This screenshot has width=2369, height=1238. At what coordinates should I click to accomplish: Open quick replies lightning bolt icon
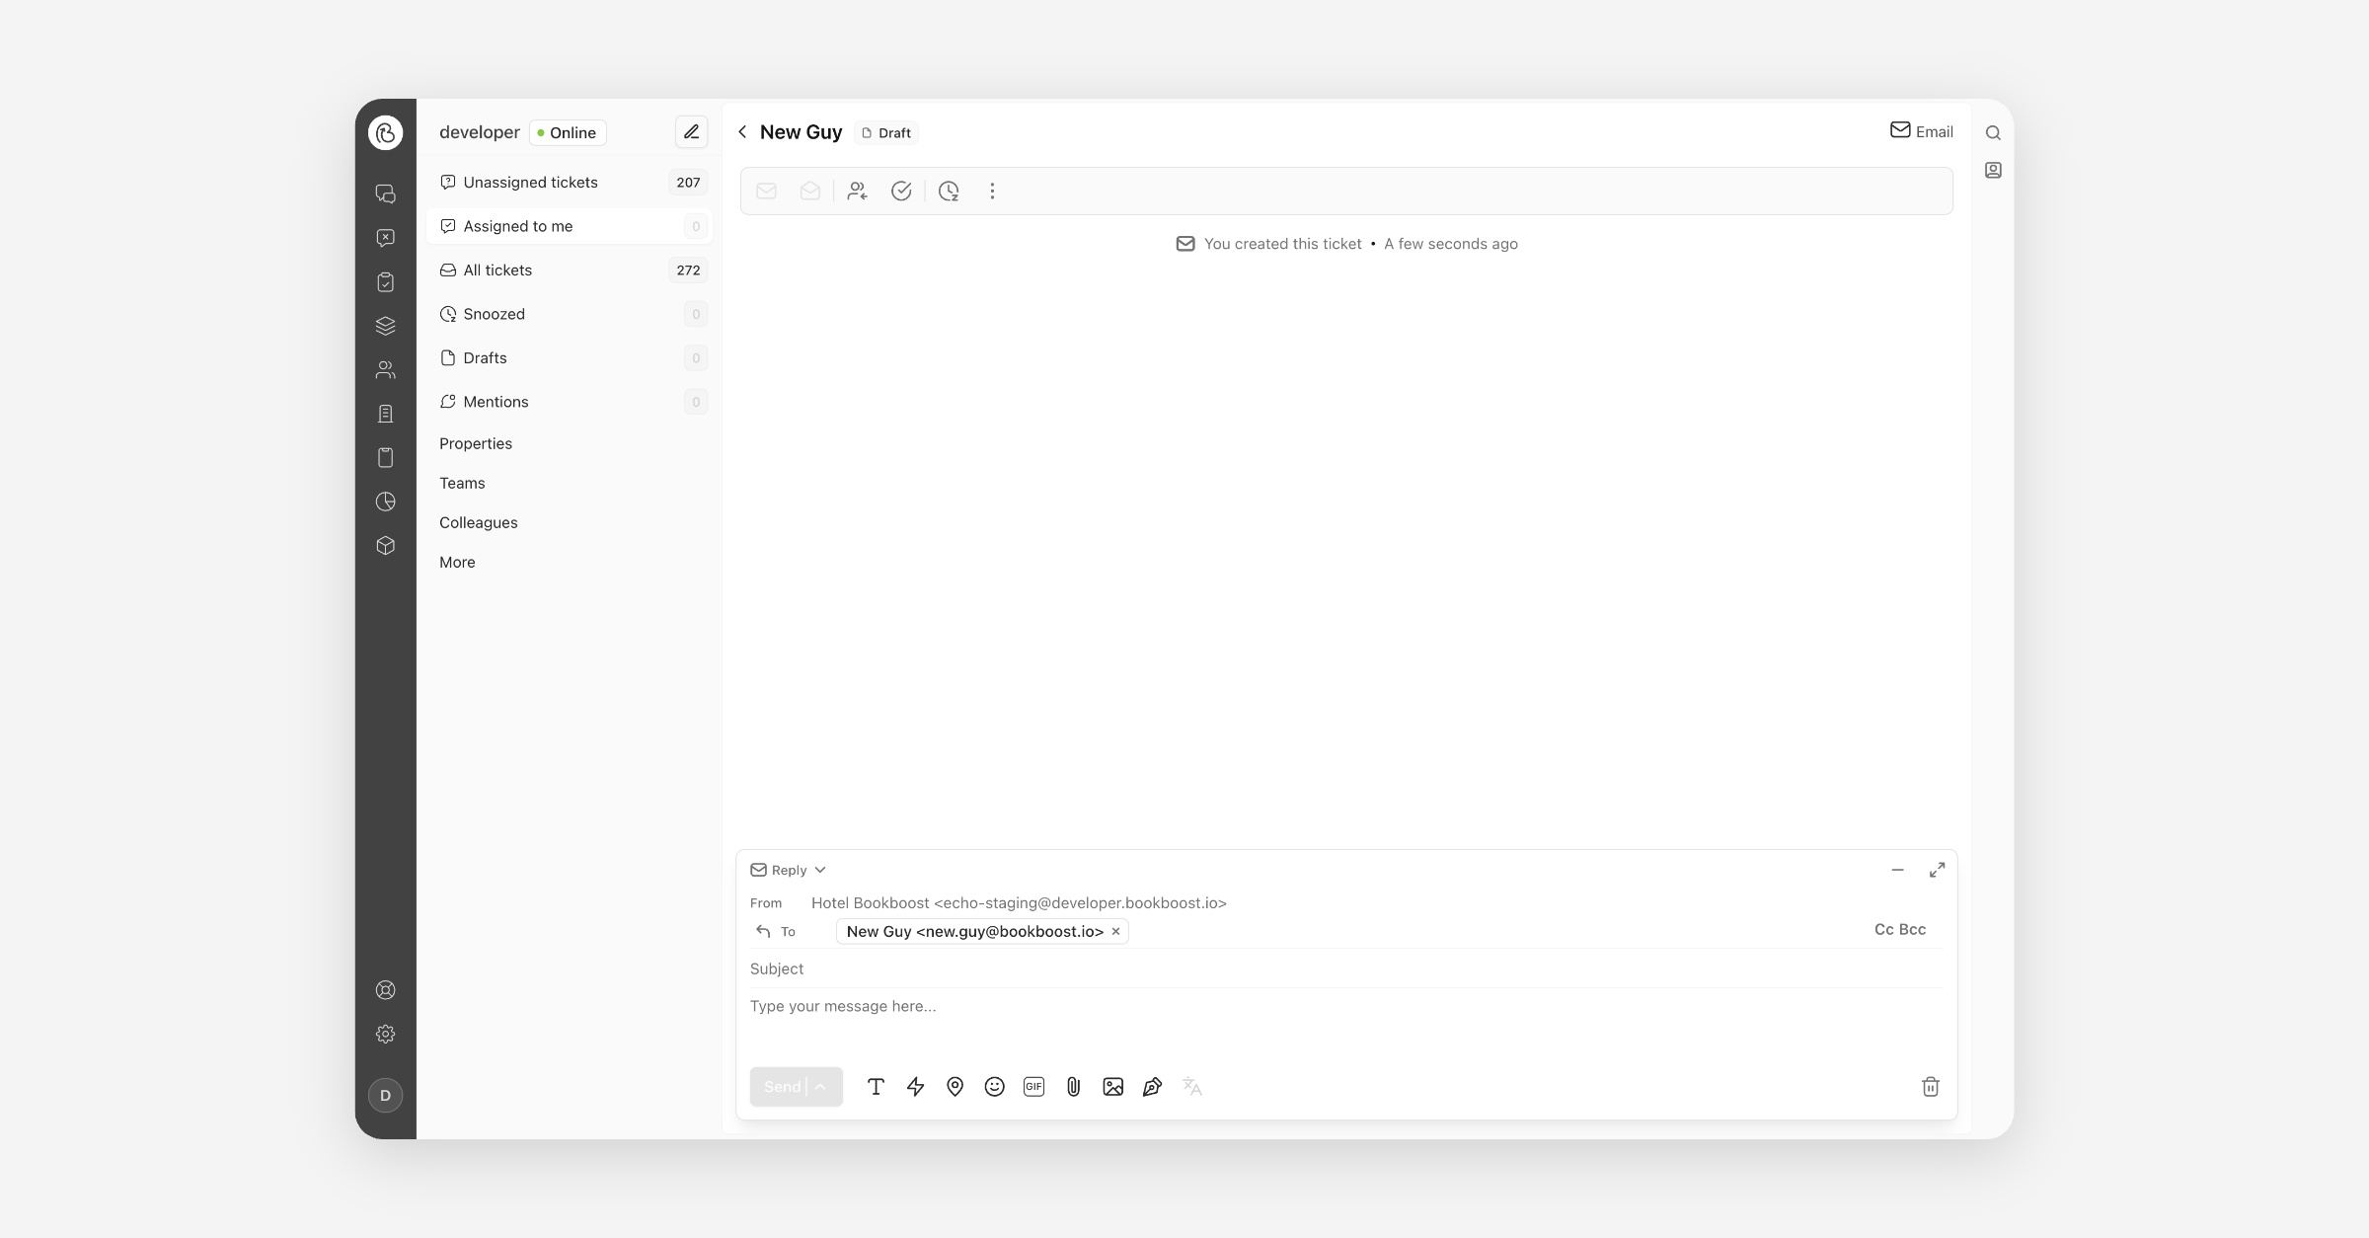point(915,1087)
